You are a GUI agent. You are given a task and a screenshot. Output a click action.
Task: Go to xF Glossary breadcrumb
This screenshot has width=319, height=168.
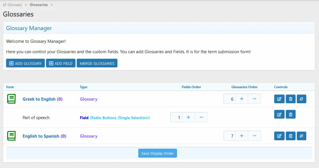[12, 5]
